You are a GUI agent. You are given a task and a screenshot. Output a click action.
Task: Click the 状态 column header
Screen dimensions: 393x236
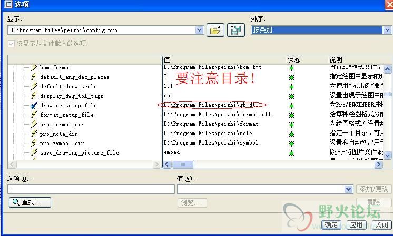pyautogui.click(x=307, y=60)
